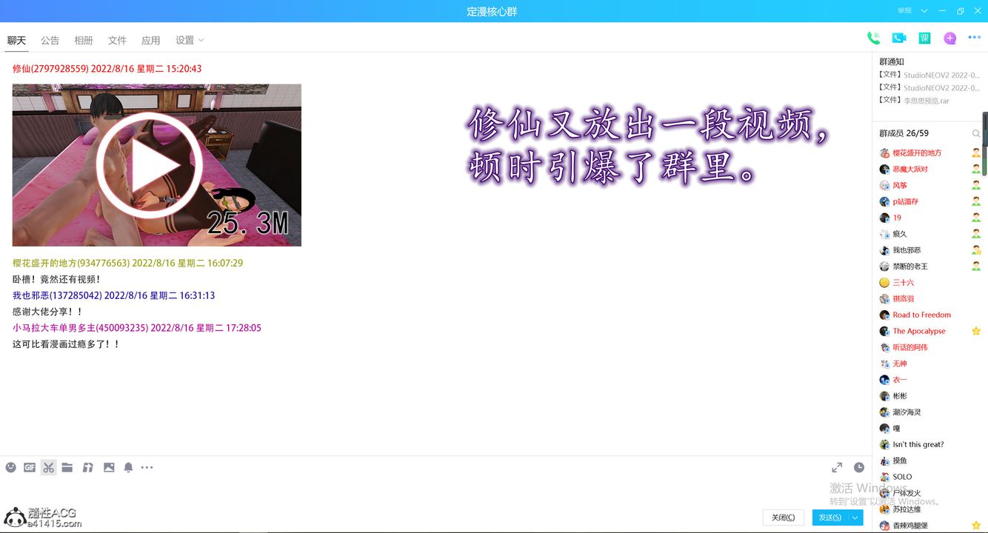Viewport: 988px width, 533px height.
Task: Click the window shake bell icon
Action: [x=127, y=467]
